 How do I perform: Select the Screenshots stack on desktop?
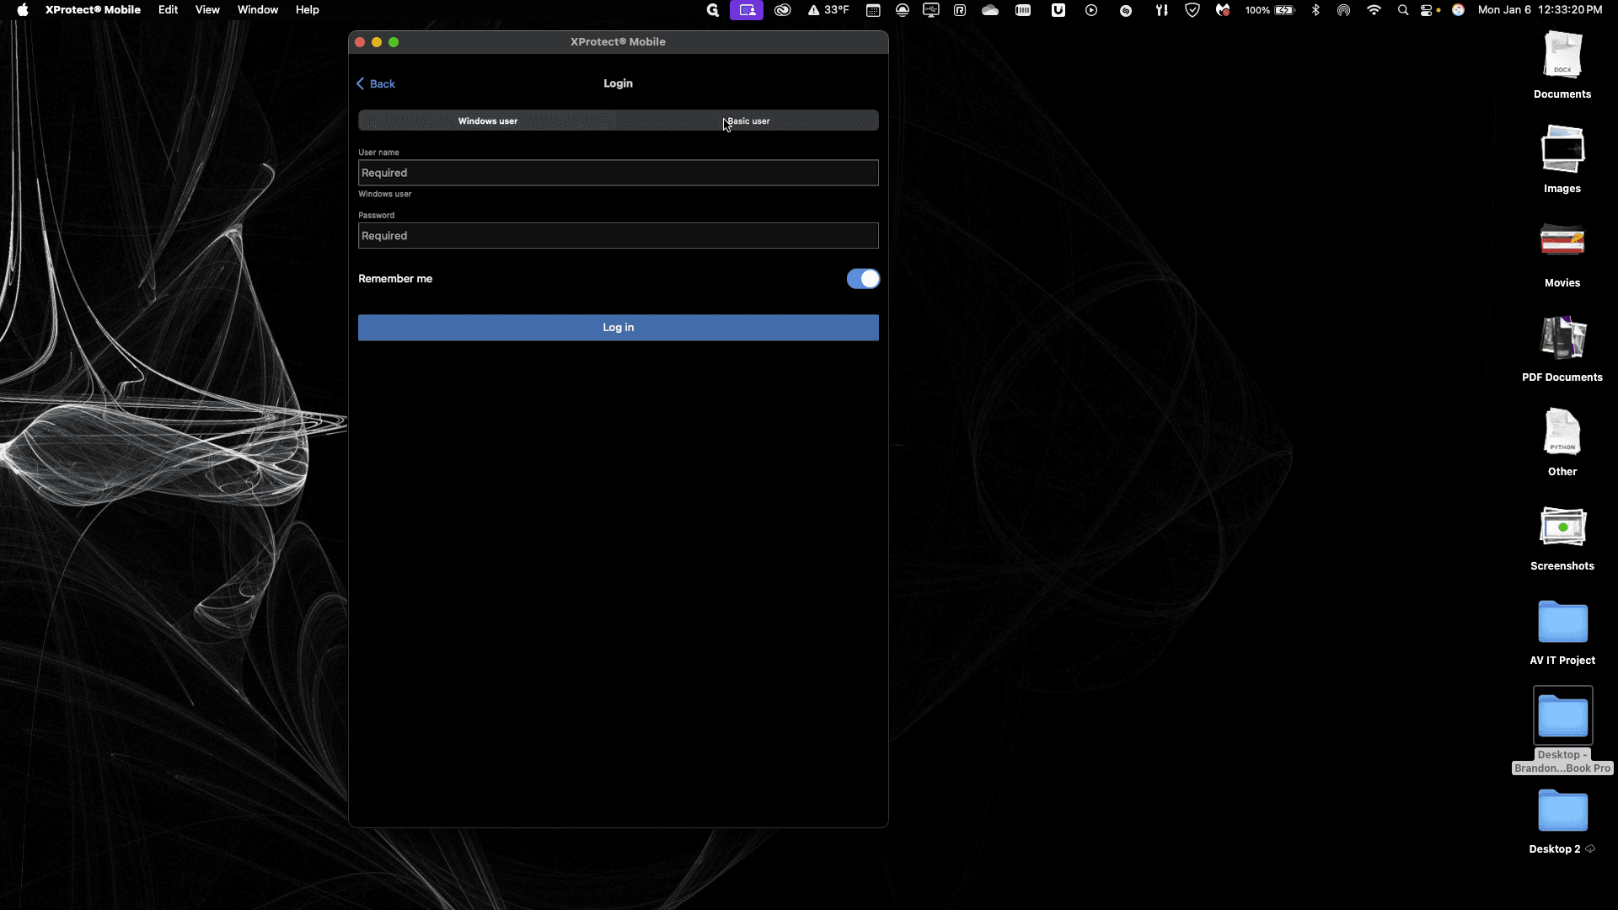click(x=1562, y=539)
